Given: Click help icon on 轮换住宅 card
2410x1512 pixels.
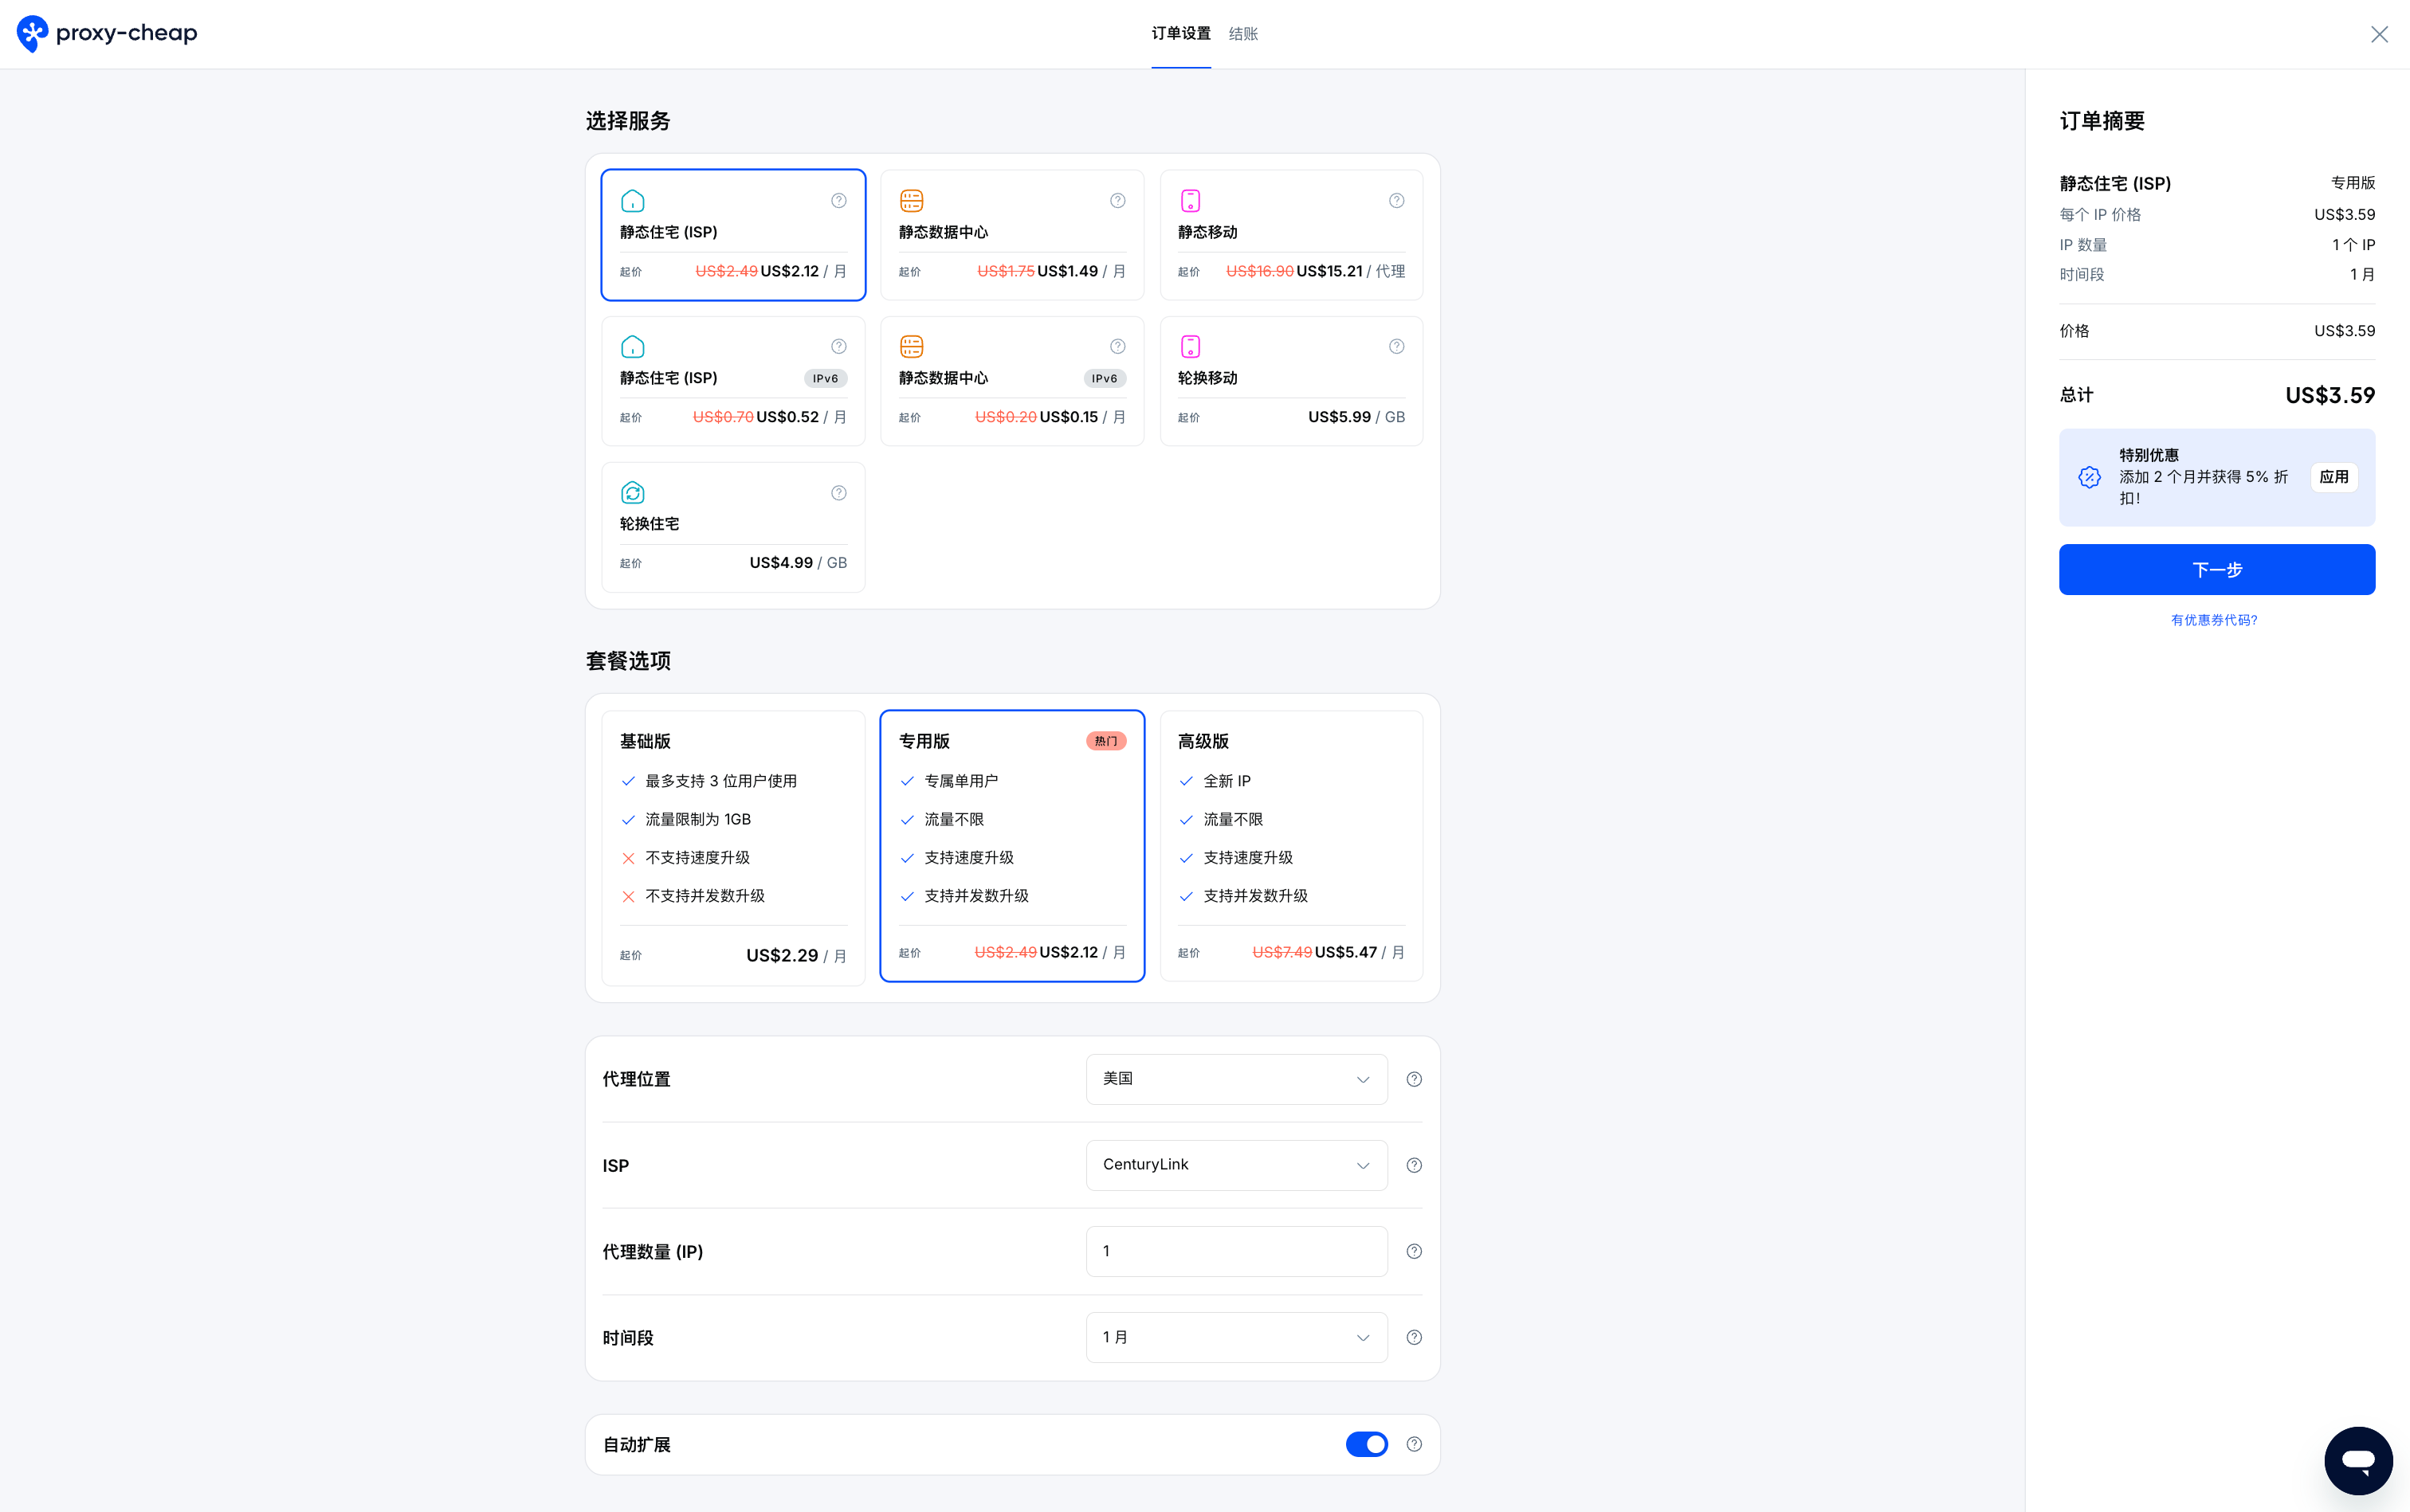Looking at the screenshot, I should point(838,493).
